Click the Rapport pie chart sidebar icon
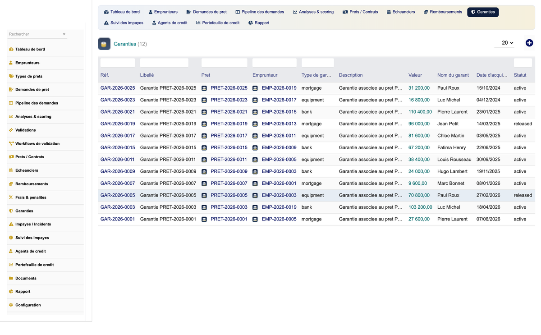Viewport: 541px width, 335px height. pos(11,291)
